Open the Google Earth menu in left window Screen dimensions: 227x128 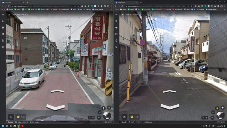point(3,15)
